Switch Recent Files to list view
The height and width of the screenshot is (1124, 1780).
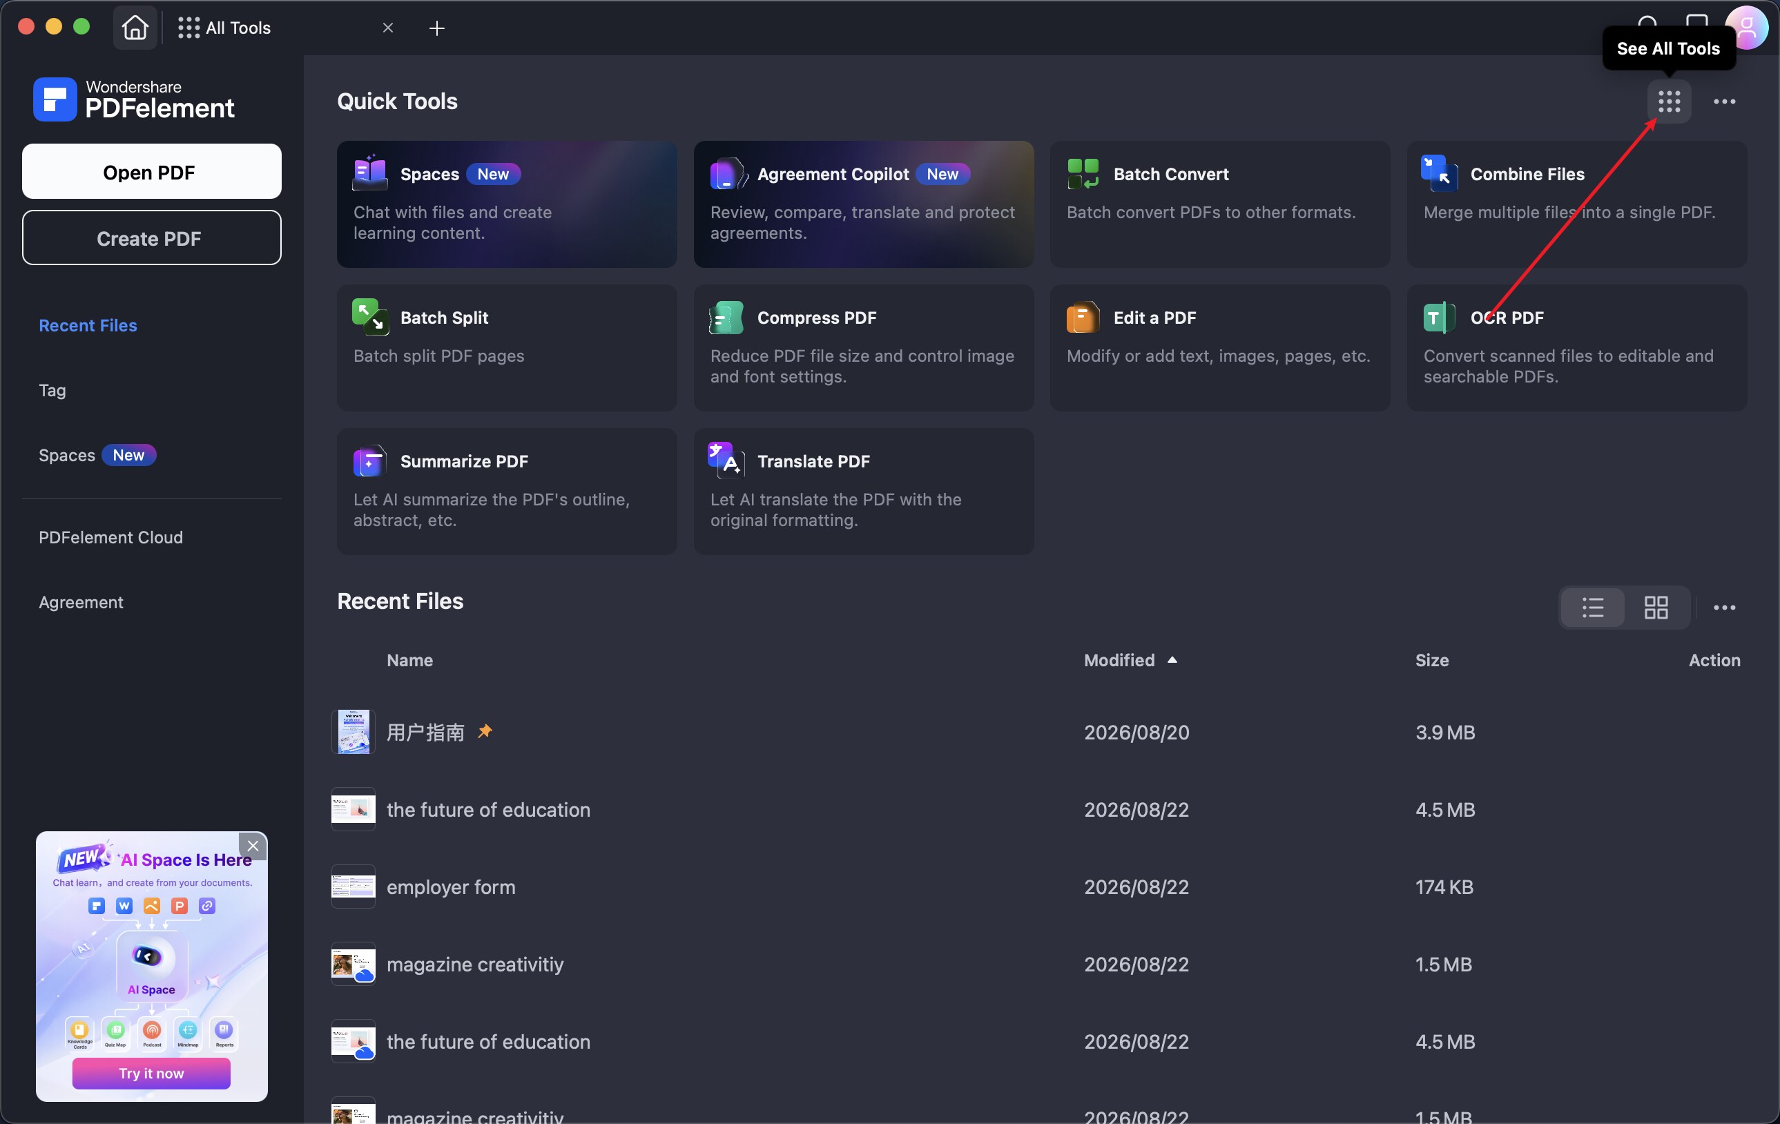coord(1592,608)
